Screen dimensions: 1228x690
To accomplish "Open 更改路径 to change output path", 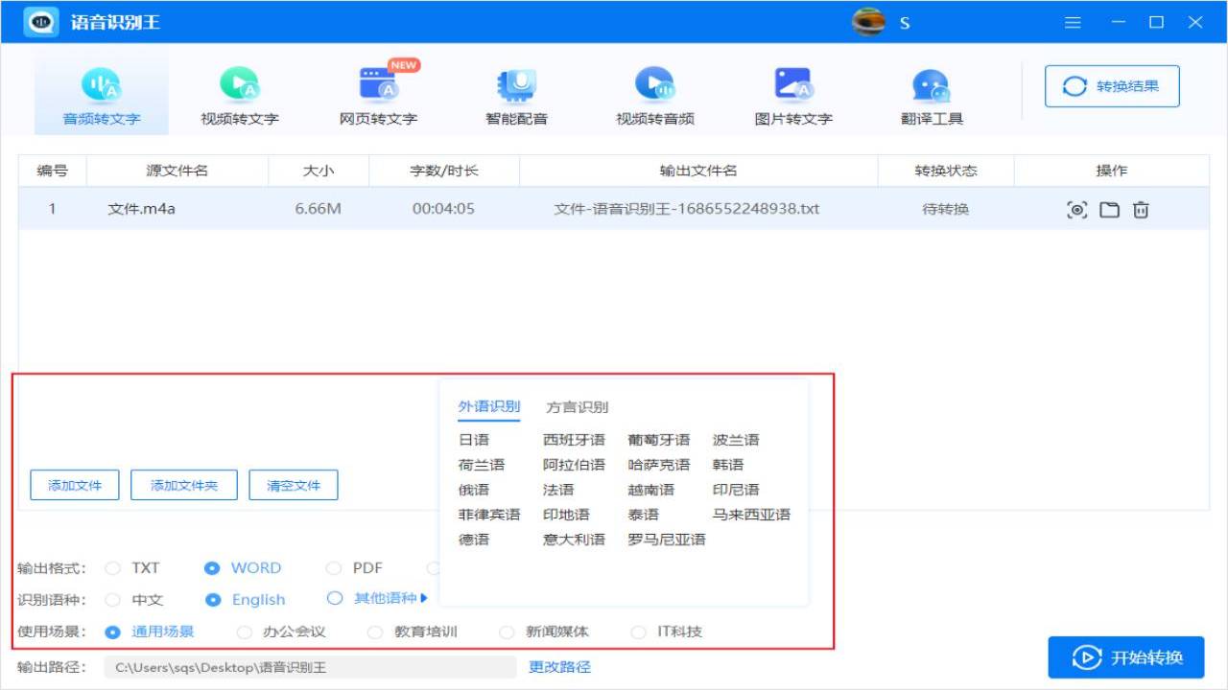I will click(559, 665).
